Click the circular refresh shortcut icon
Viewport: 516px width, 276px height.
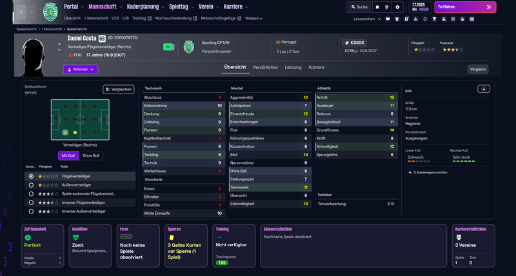425,19
